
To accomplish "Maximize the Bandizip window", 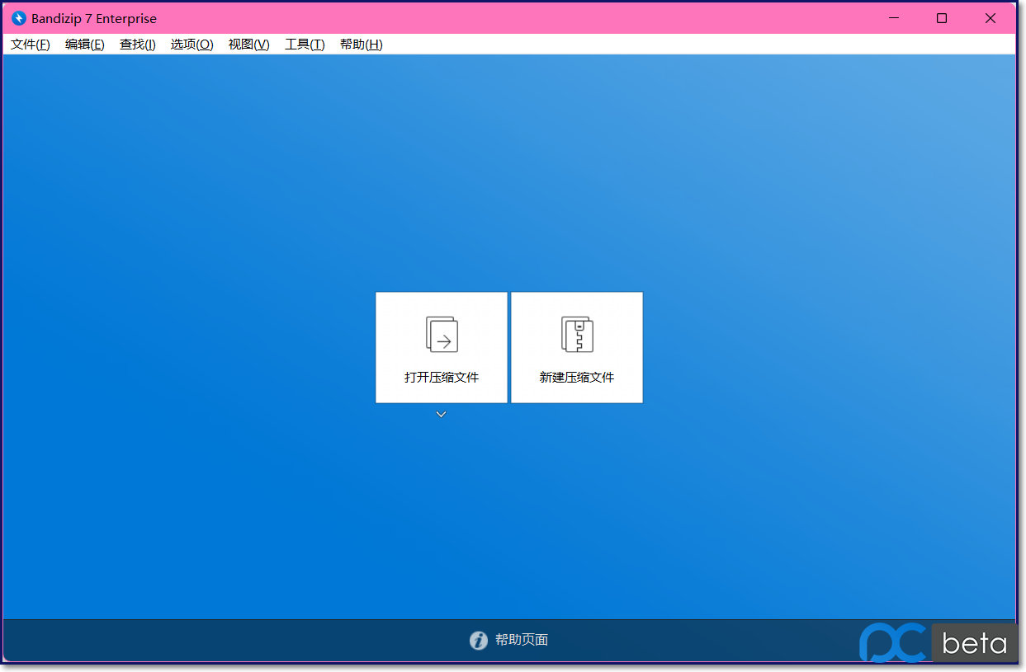I will pyautogui.click(x=942, y=18).
